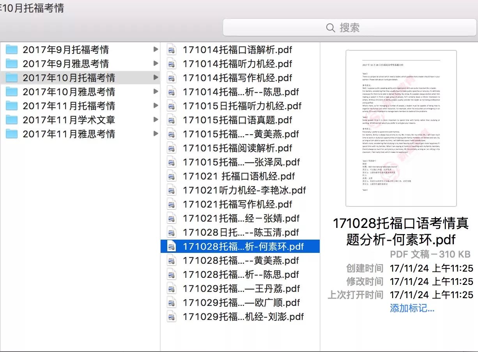Click PDF icon of 171028日托...--陈玉清.pdf
The image size is (478, 352).
(172, 232)
